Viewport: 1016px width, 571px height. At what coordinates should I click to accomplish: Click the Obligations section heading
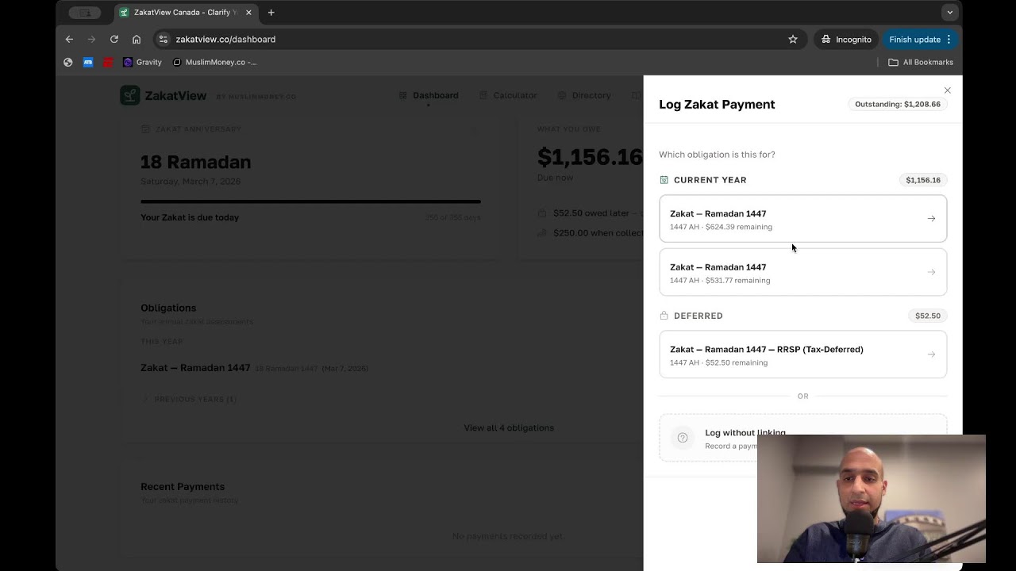[x=168, y=308]
